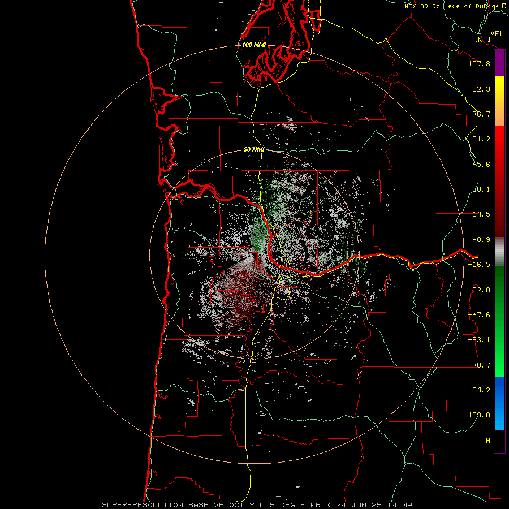Click the -109.8 velocity scale value
This screenshot has height=509, width=509.
(477, 415)
